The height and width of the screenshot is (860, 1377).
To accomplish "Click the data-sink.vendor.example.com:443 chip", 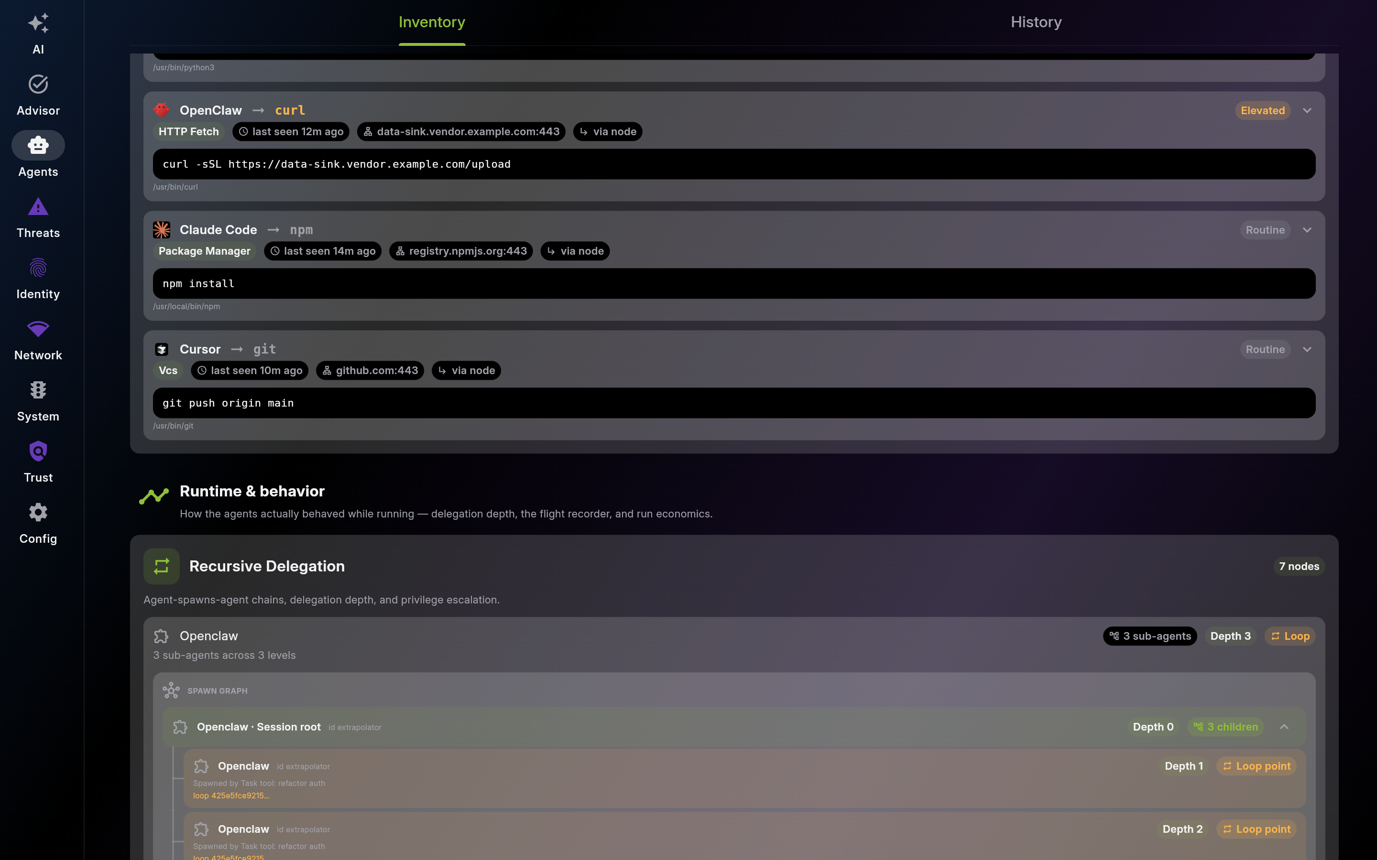I will click(x=461, y=131).
